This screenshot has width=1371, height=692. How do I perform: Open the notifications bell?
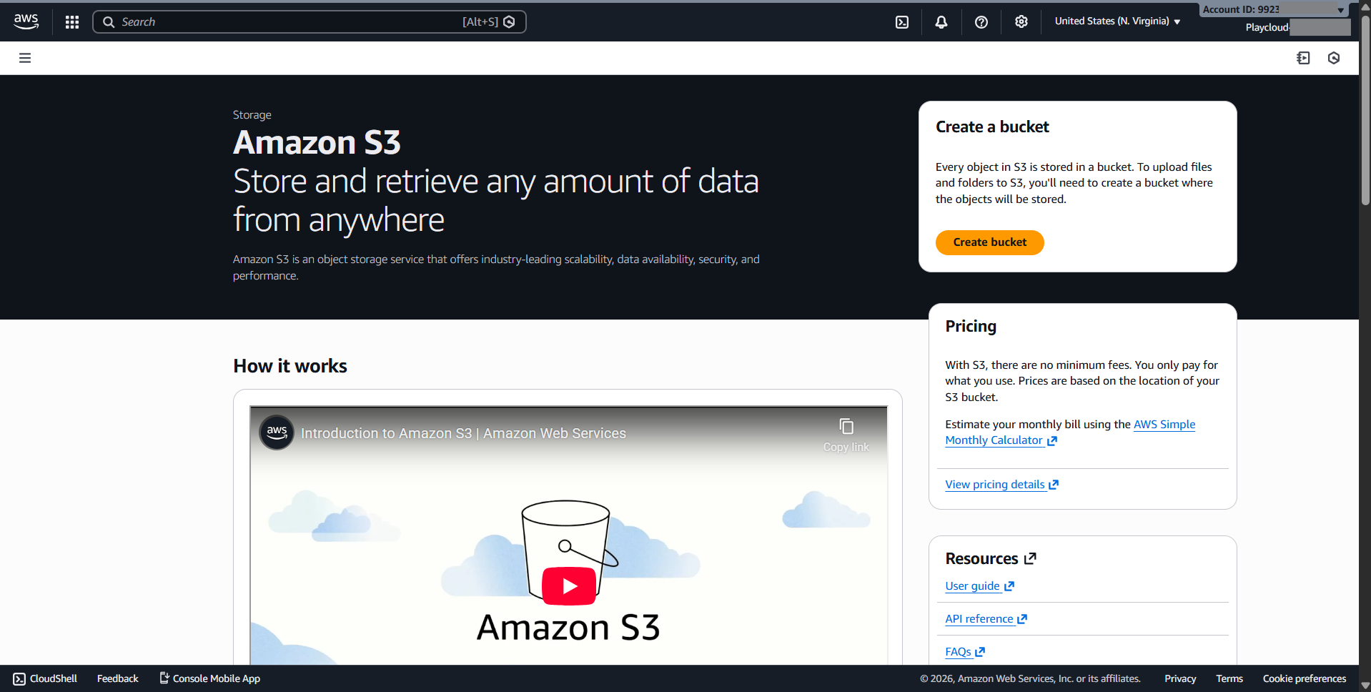941,22
